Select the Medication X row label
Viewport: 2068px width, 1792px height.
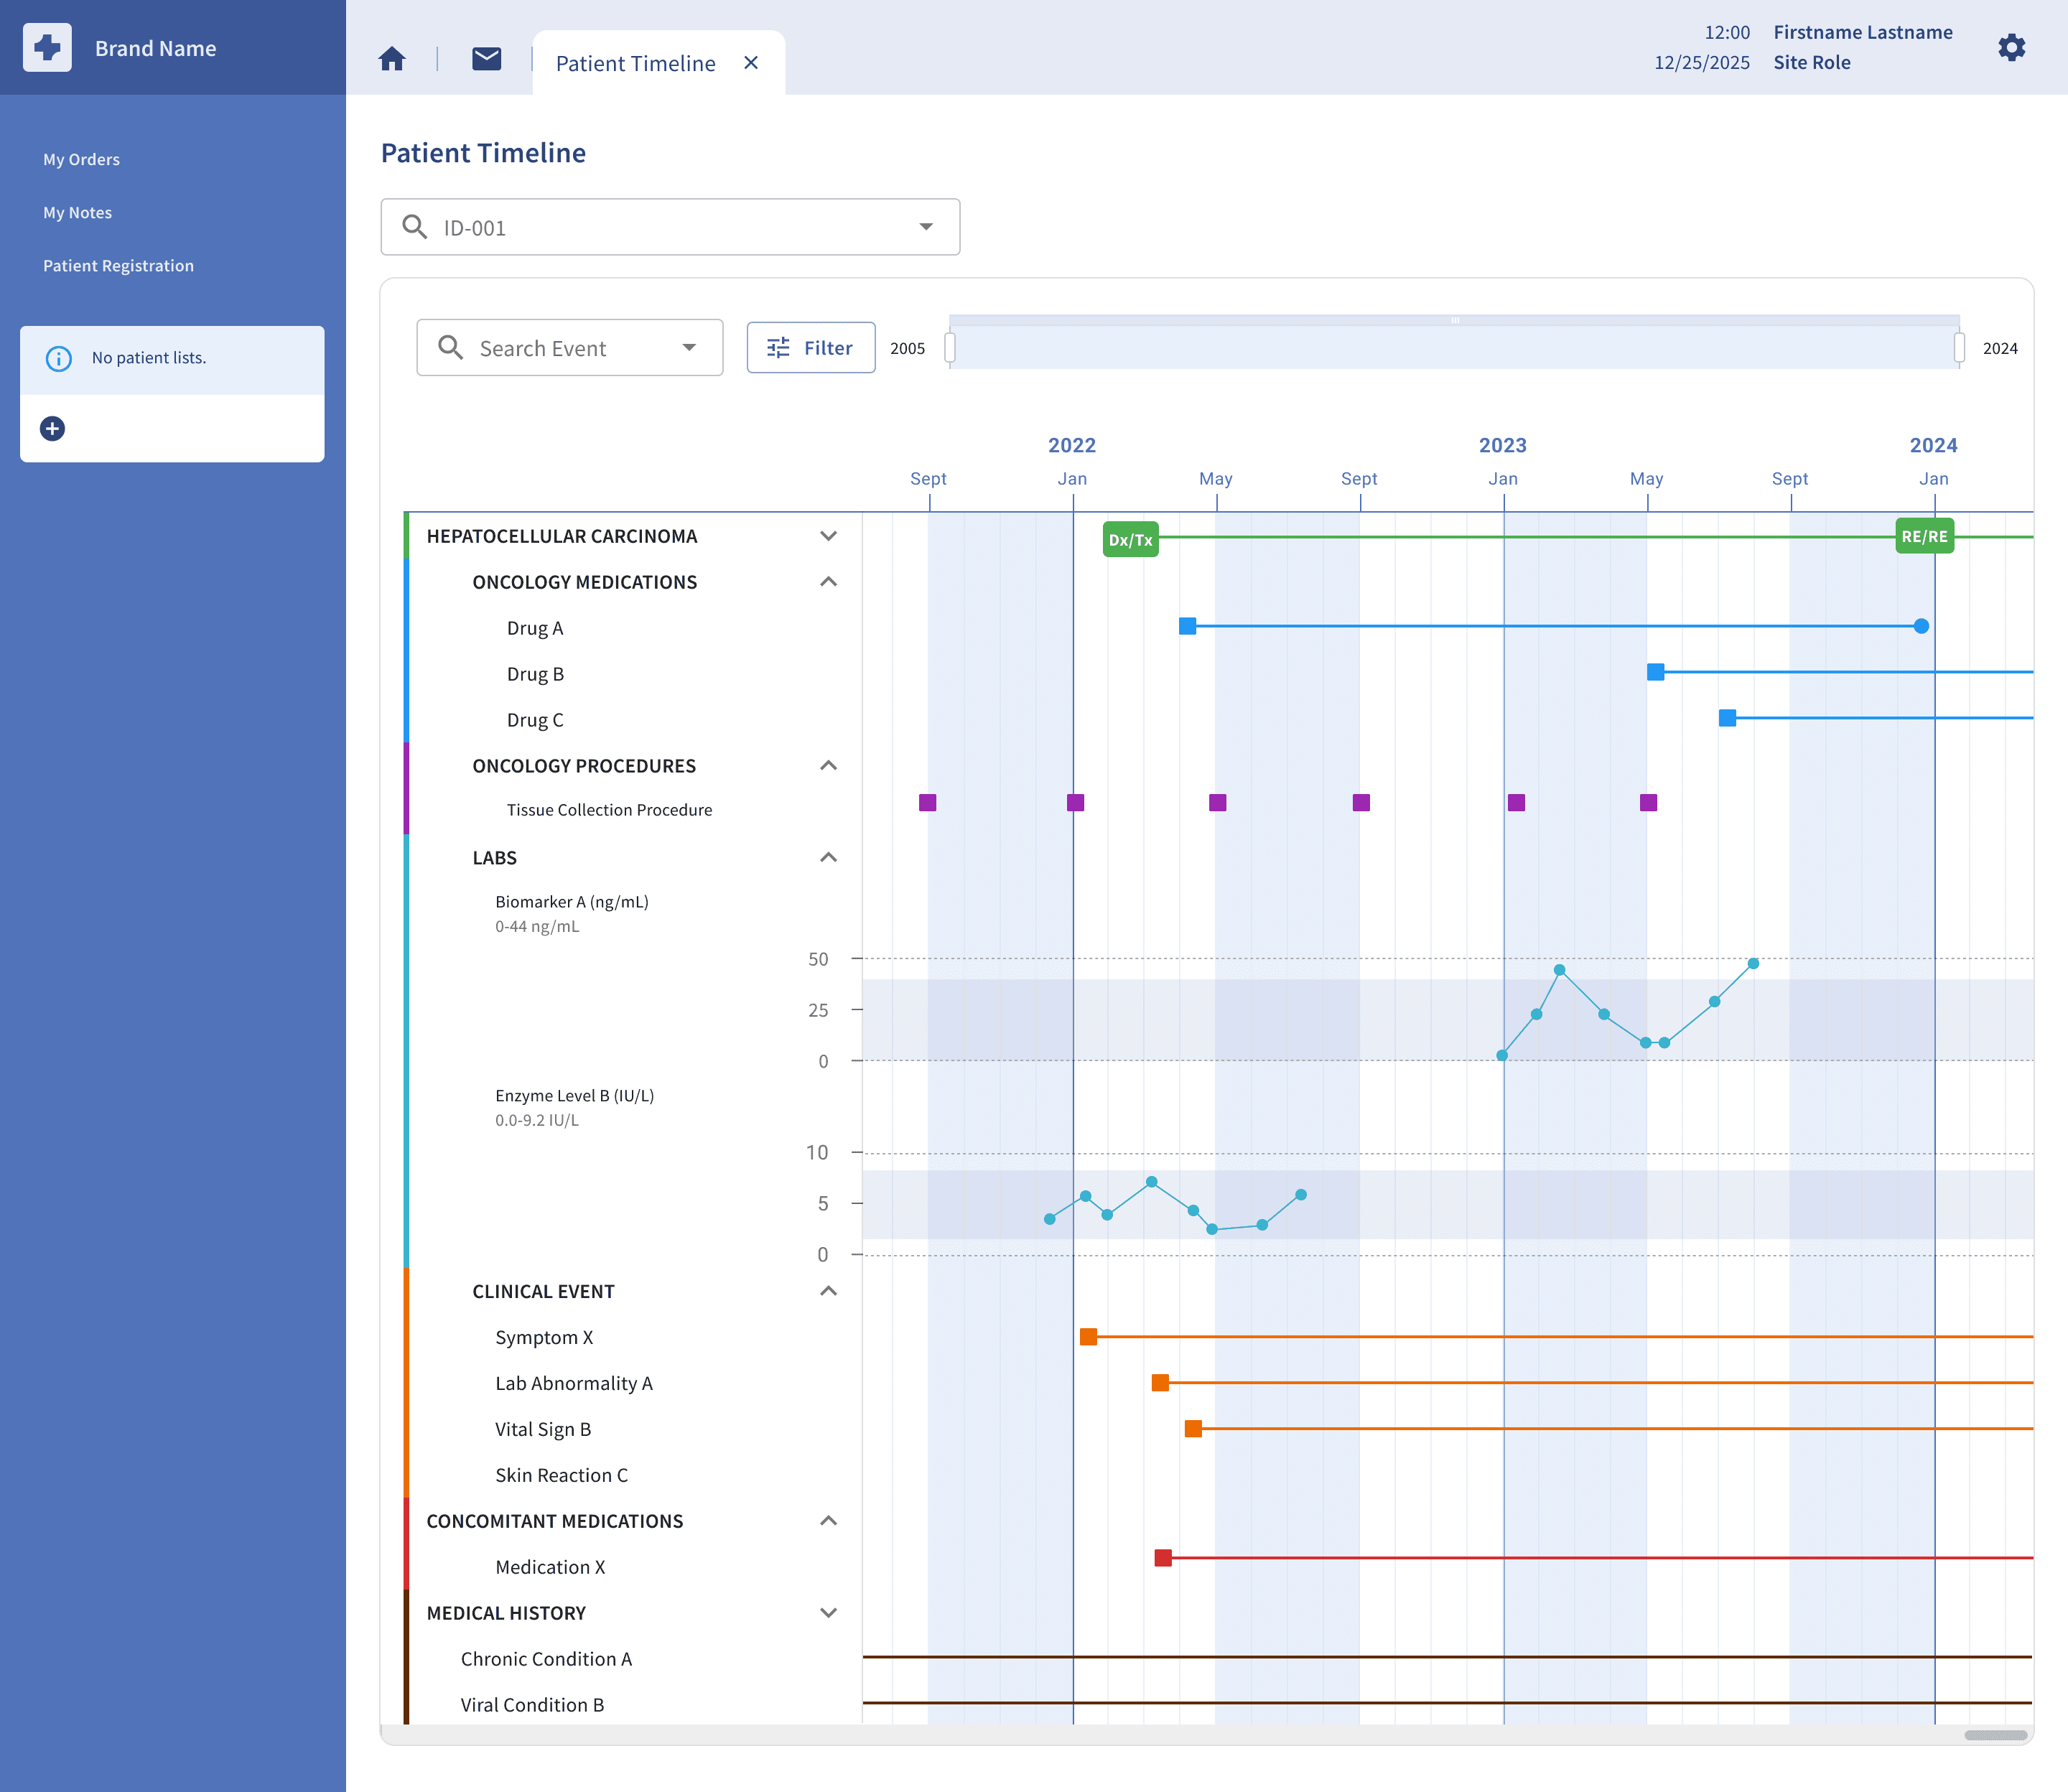coord(550,1567)
